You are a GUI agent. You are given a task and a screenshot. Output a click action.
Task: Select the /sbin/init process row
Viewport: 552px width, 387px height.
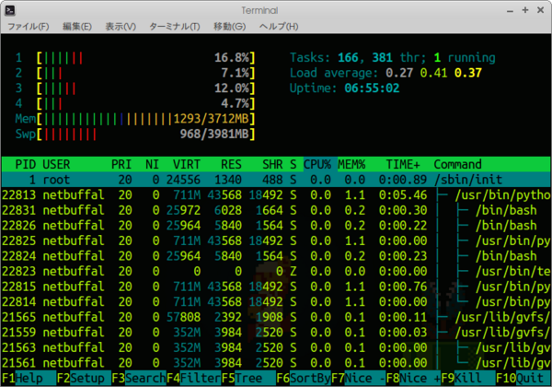point(276,180)
